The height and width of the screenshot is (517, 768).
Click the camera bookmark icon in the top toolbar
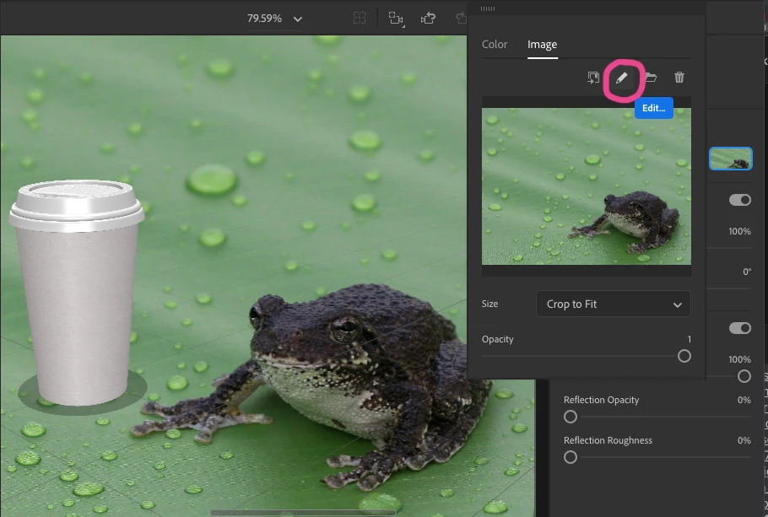pos(396,19)
